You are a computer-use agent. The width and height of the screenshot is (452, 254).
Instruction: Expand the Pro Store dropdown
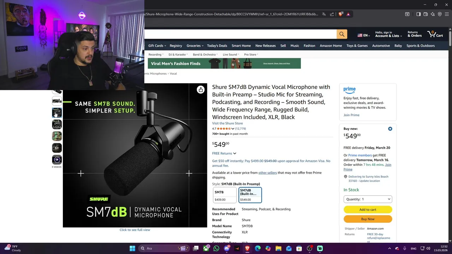tap(251, 55)
